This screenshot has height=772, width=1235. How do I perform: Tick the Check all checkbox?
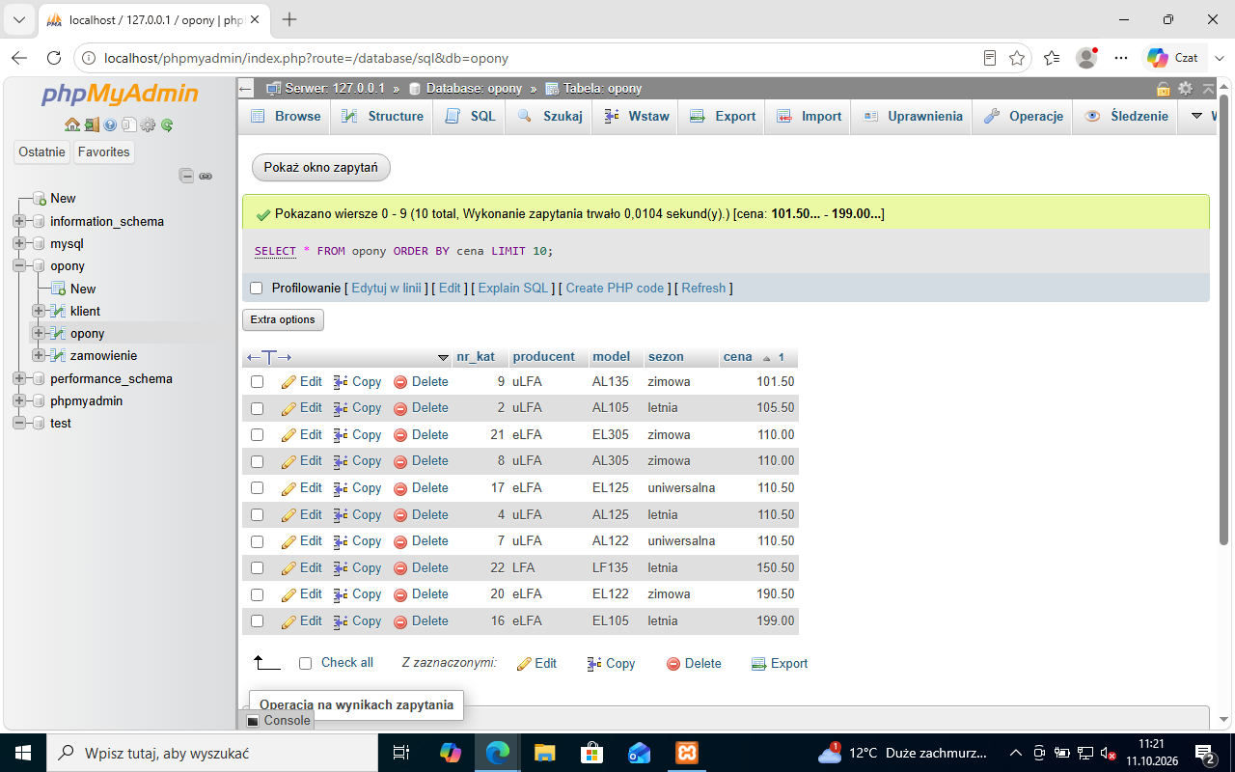click(x=306, y=663)
